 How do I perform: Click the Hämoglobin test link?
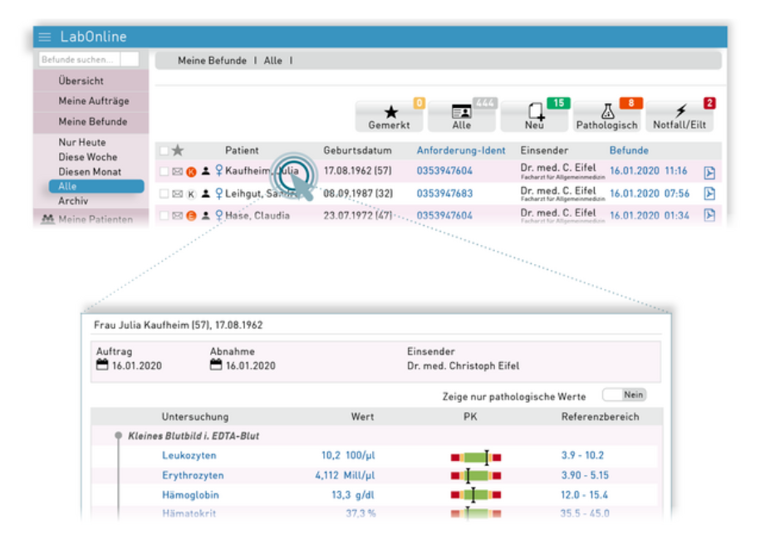coord(190,494)
